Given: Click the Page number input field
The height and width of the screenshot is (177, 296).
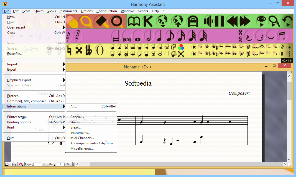Looking at the screenshot, I should click(38, 164).
